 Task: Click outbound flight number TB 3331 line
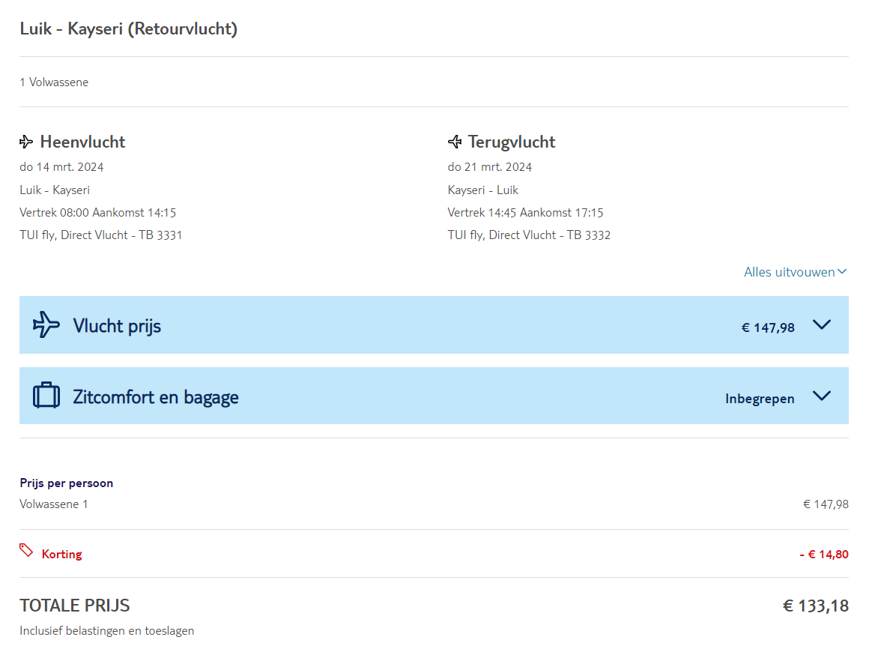click(101, 235)
